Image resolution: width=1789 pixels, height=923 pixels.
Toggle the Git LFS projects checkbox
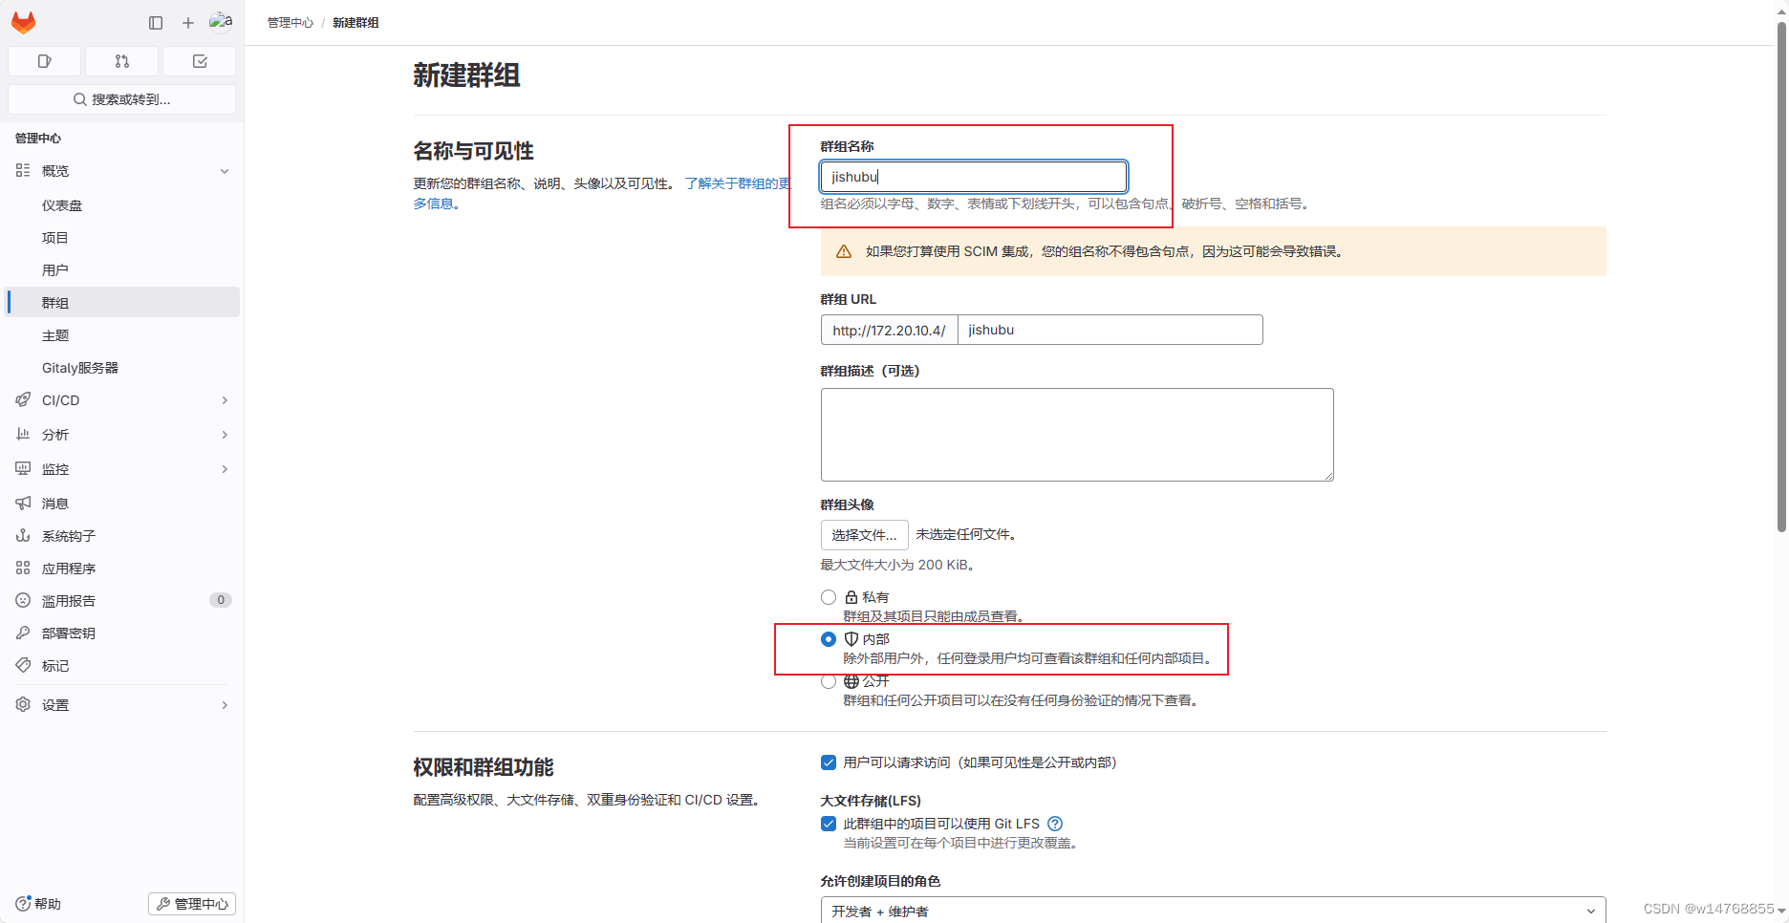(x=829, y=824)
